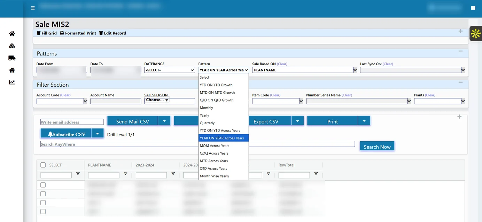Screen dimensions: 482x222
Task: Click the Subscribe CSV button
Action: (x=66, y=134)
